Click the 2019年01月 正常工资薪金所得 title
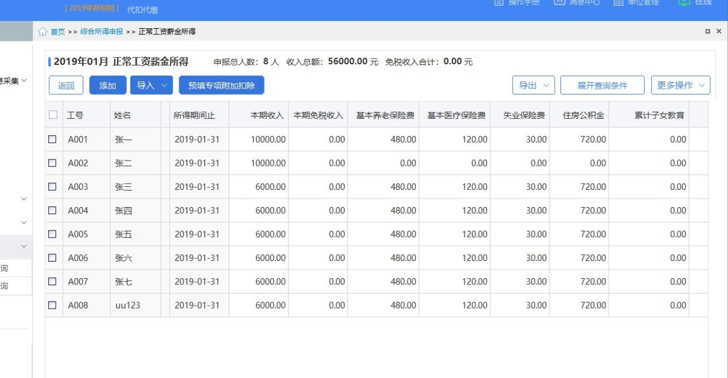This screenshot has width=728, height=378. [121, 61]
